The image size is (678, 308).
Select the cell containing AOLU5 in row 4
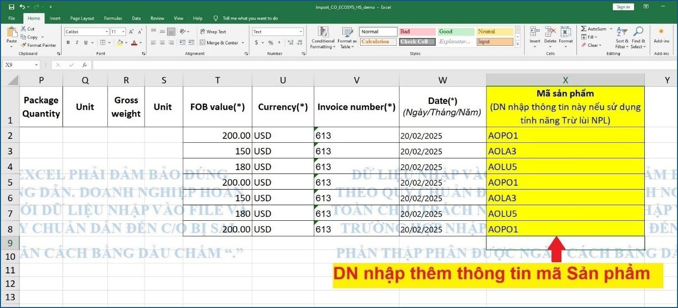[x=565, y=166]
